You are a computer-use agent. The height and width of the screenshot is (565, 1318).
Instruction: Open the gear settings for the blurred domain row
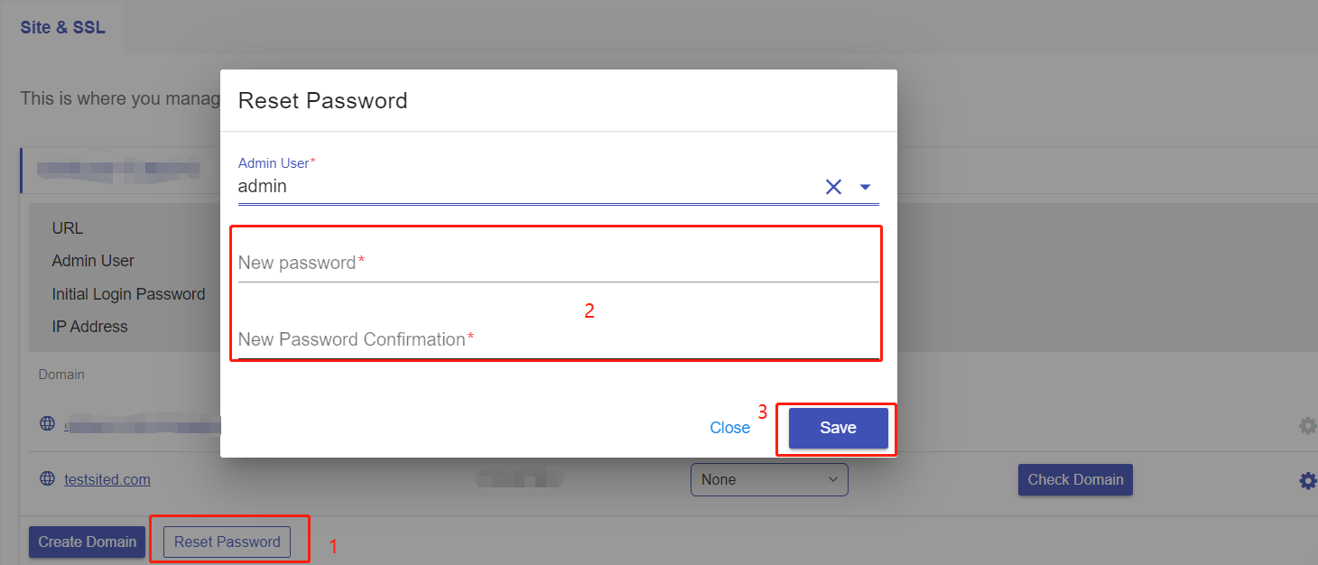point(1307,425)
